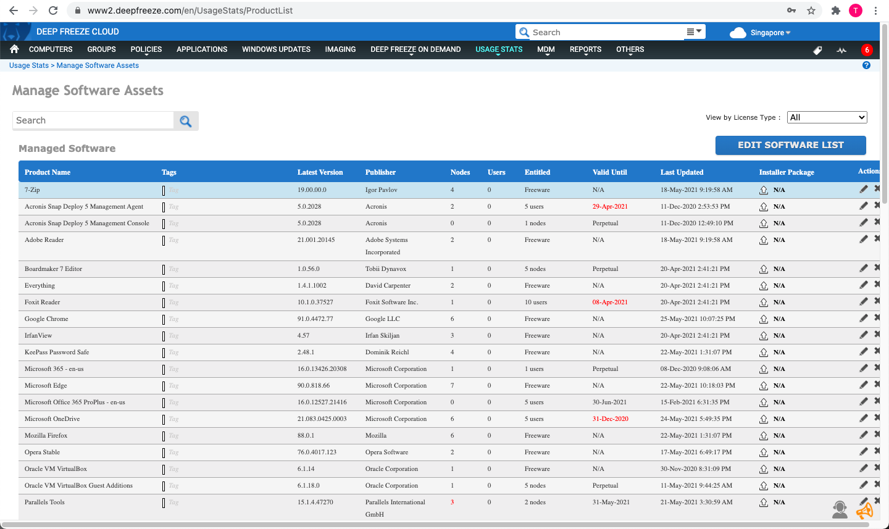Click the Manage Software Assets breadcrumb link
The width and height of the screenshot is (889, 529).
coord(98,65)
